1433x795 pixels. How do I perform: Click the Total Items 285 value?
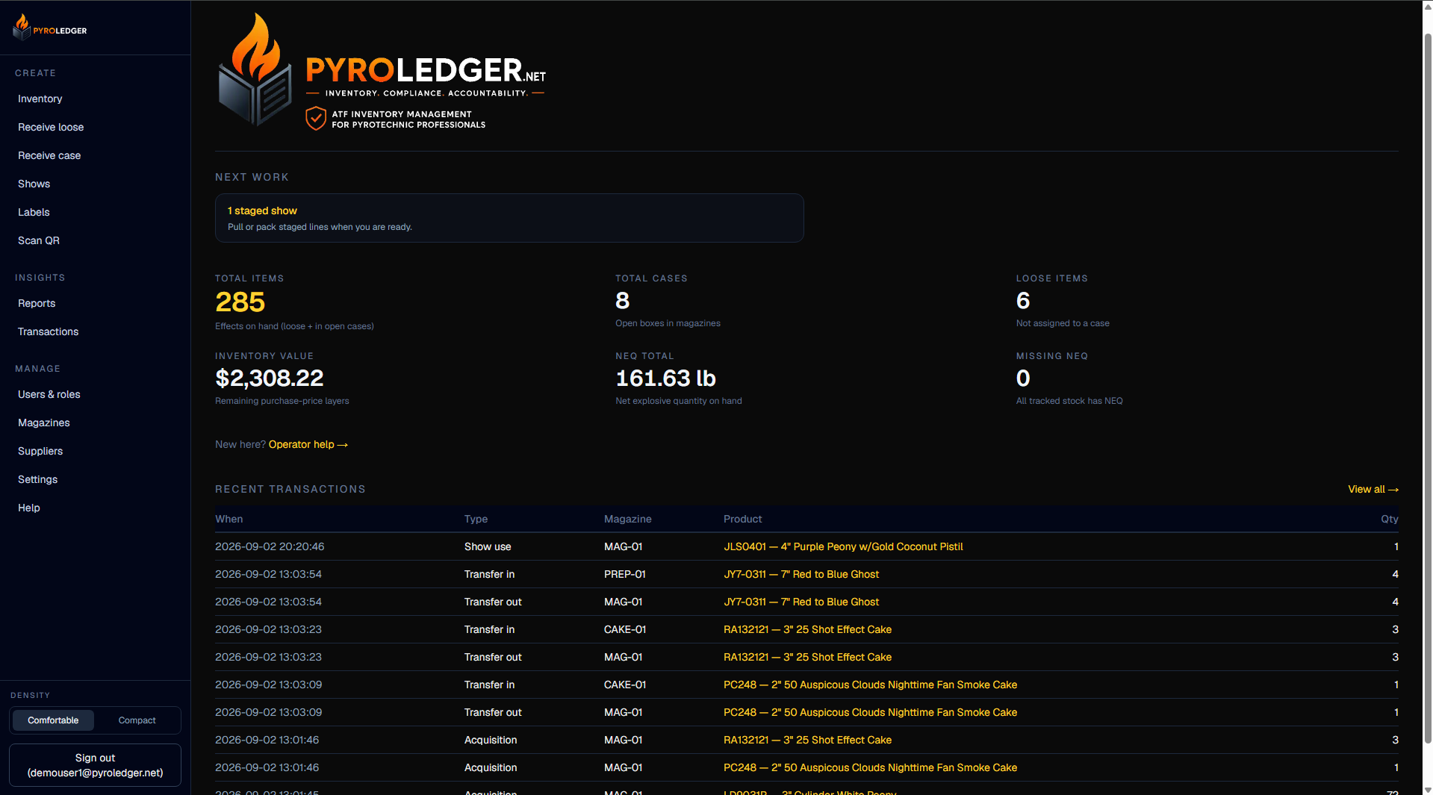240,302
